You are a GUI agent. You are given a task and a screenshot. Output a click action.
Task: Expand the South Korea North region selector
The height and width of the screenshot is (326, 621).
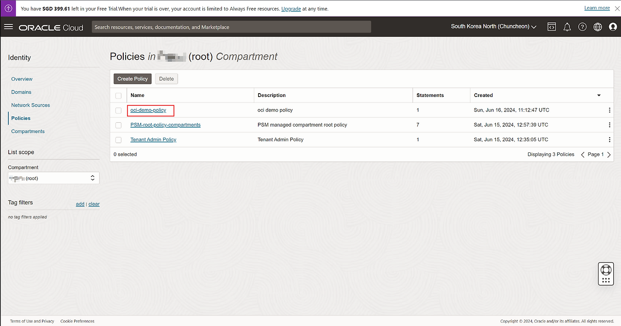pos(493,27)
